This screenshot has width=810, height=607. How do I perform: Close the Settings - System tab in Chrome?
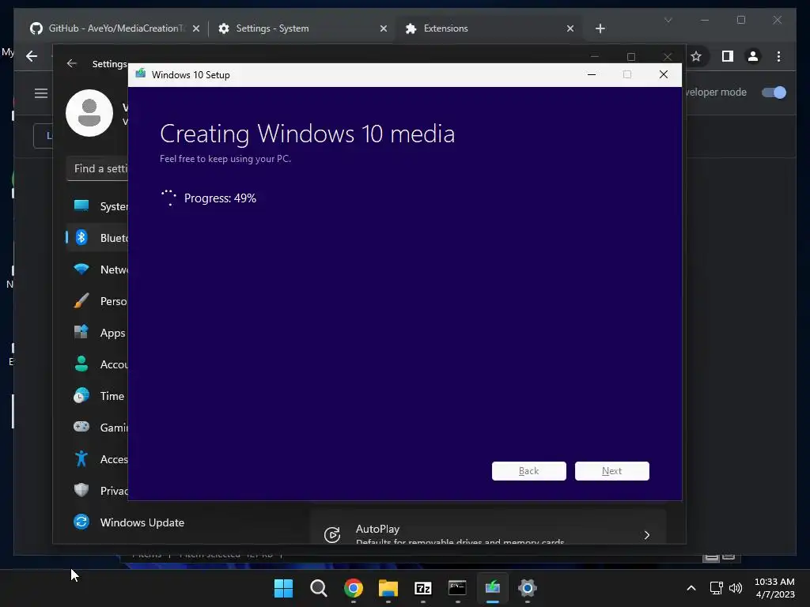384,29
